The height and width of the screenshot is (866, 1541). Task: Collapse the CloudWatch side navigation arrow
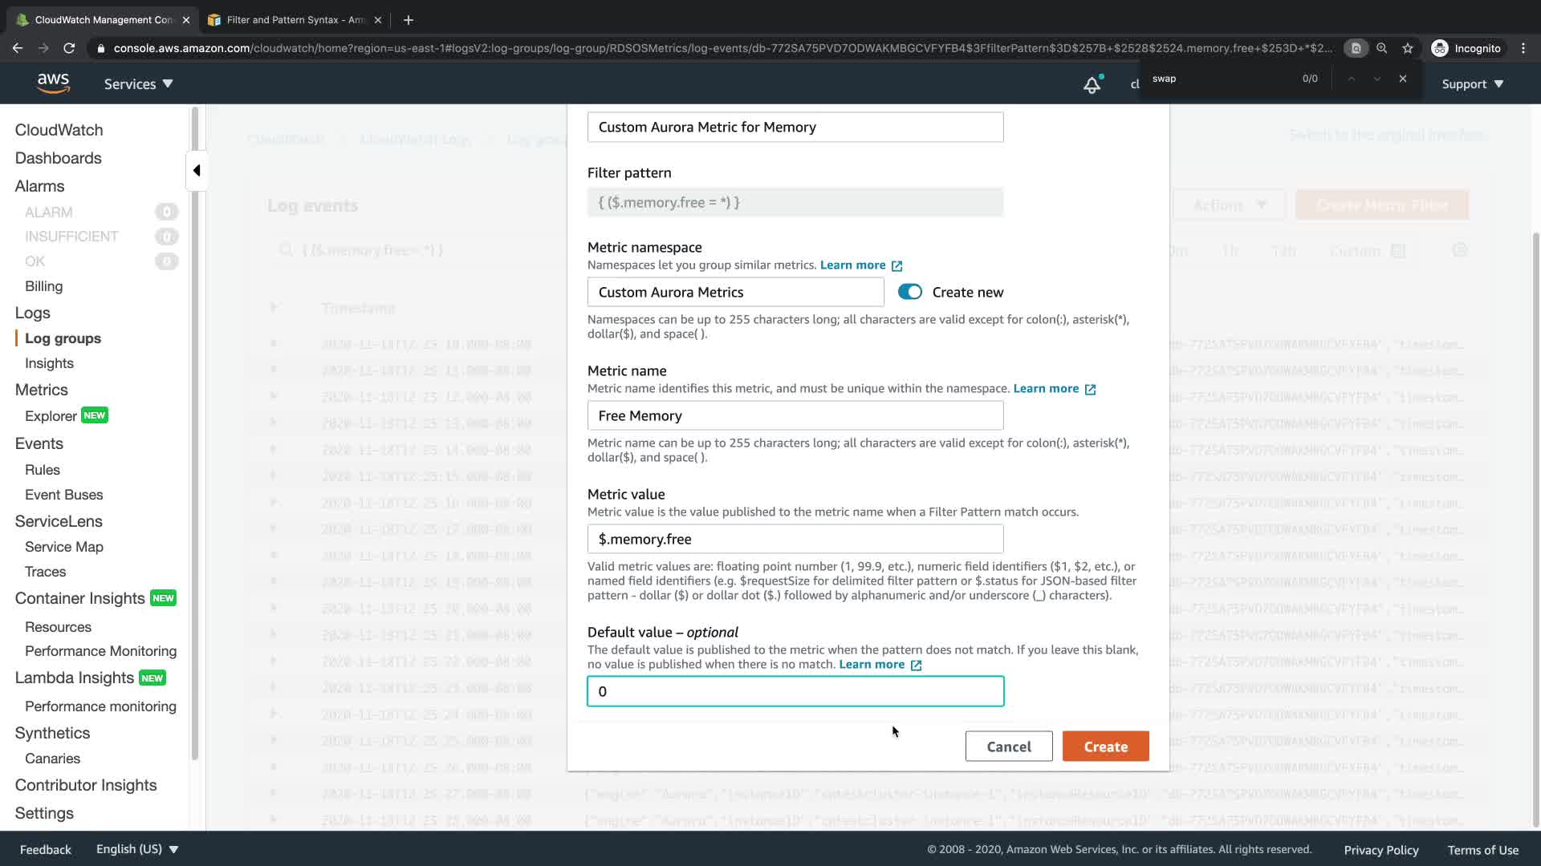tap(197, 170)
